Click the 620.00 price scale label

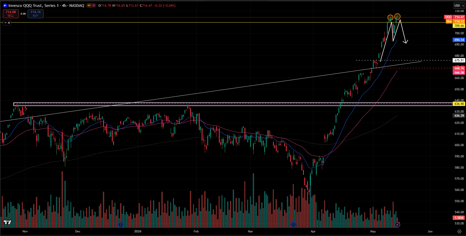tap(459, 123)
